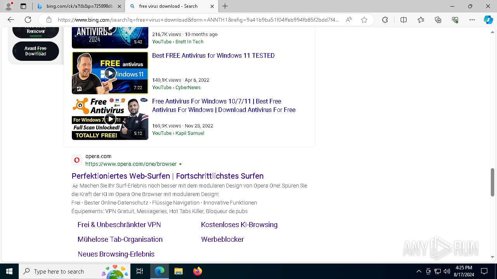Open Edge Settings and more menu
The width and height of the screenshot is (497, 279).
472,20
